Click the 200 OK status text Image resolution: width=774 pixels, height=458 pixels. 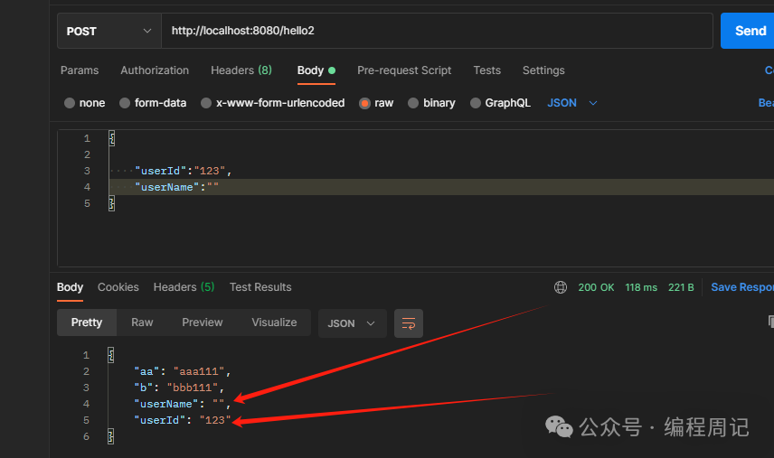596,287
